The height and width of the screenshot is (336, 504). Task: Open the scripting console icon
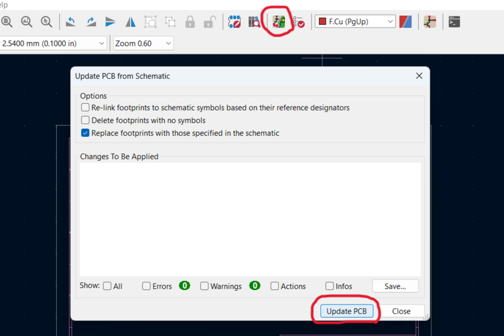tap(454, 22)
